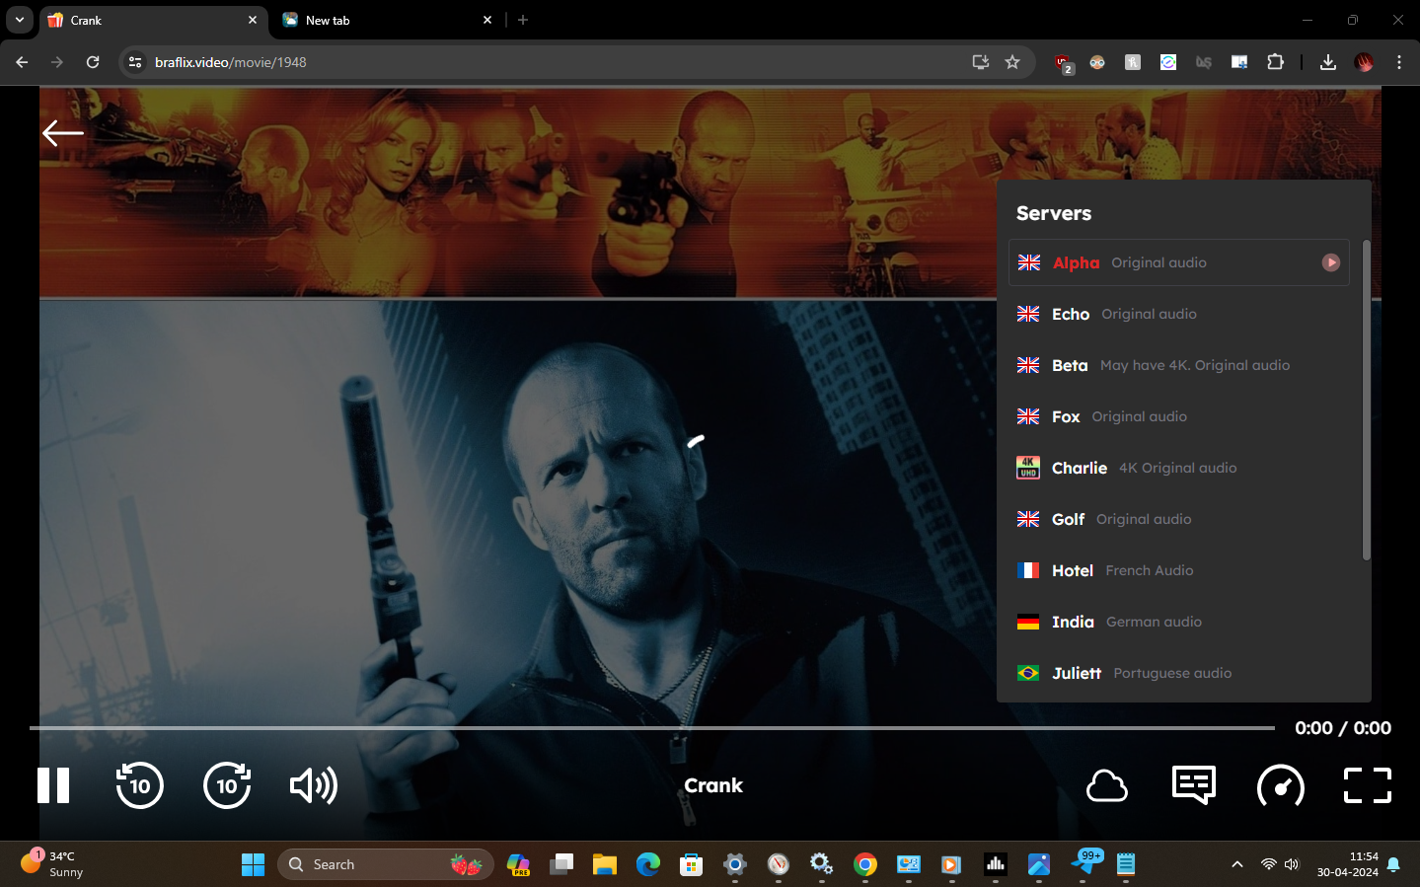
Task: Open the tab search dropdown
Action: [20, 20]
